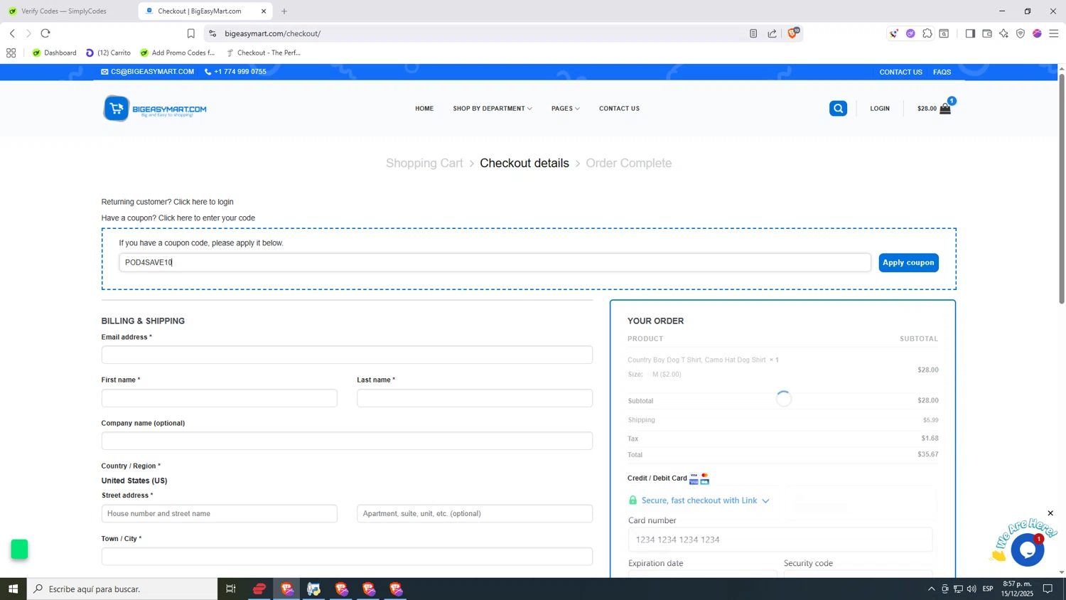Open reader mode icon in address bar
This screenshot has width=1066, height=600.
tap(753, 33)
